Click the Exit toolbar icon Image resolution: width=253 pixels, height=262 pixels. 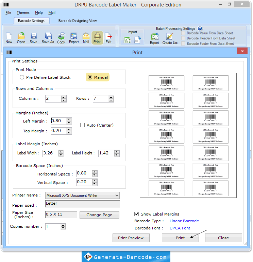108,38
